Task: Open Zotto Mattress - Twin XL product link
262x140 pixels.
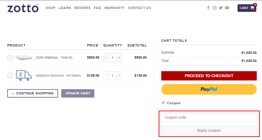Action: [55, 58]
